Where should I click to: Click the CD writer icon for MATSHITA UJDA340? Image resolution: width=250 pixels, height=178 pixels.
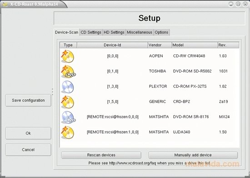[68, 133]
